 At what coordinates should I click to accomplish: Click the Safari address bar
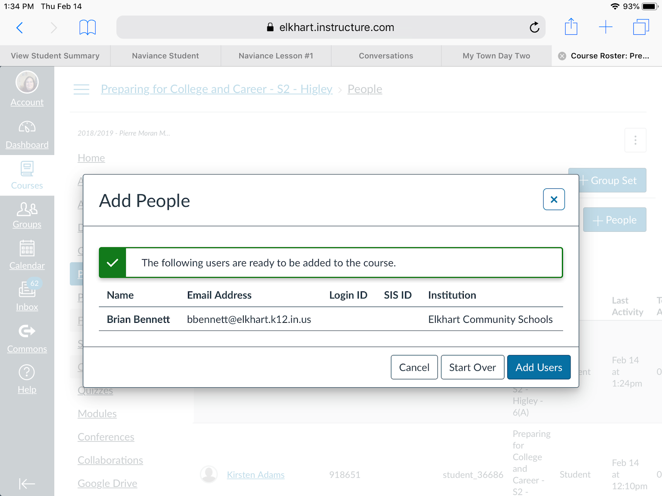(x=330, y=27)
